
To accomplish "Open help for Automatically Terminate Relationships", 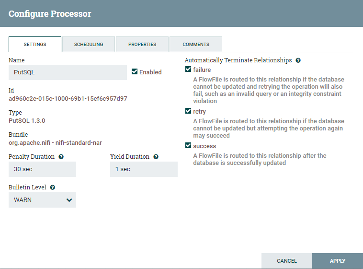I will [298, 60].
